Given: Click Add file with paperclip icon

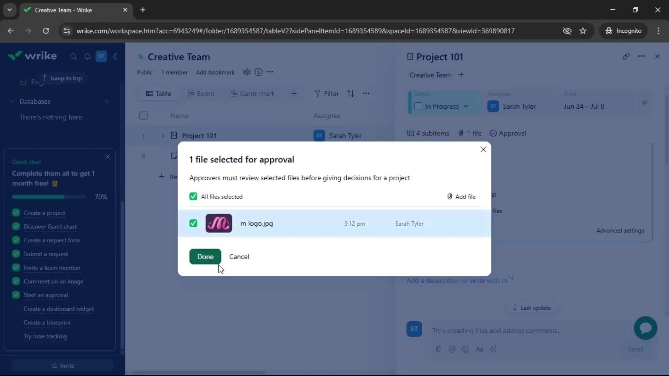Looking at the screenshot, I should pos(461,196).
